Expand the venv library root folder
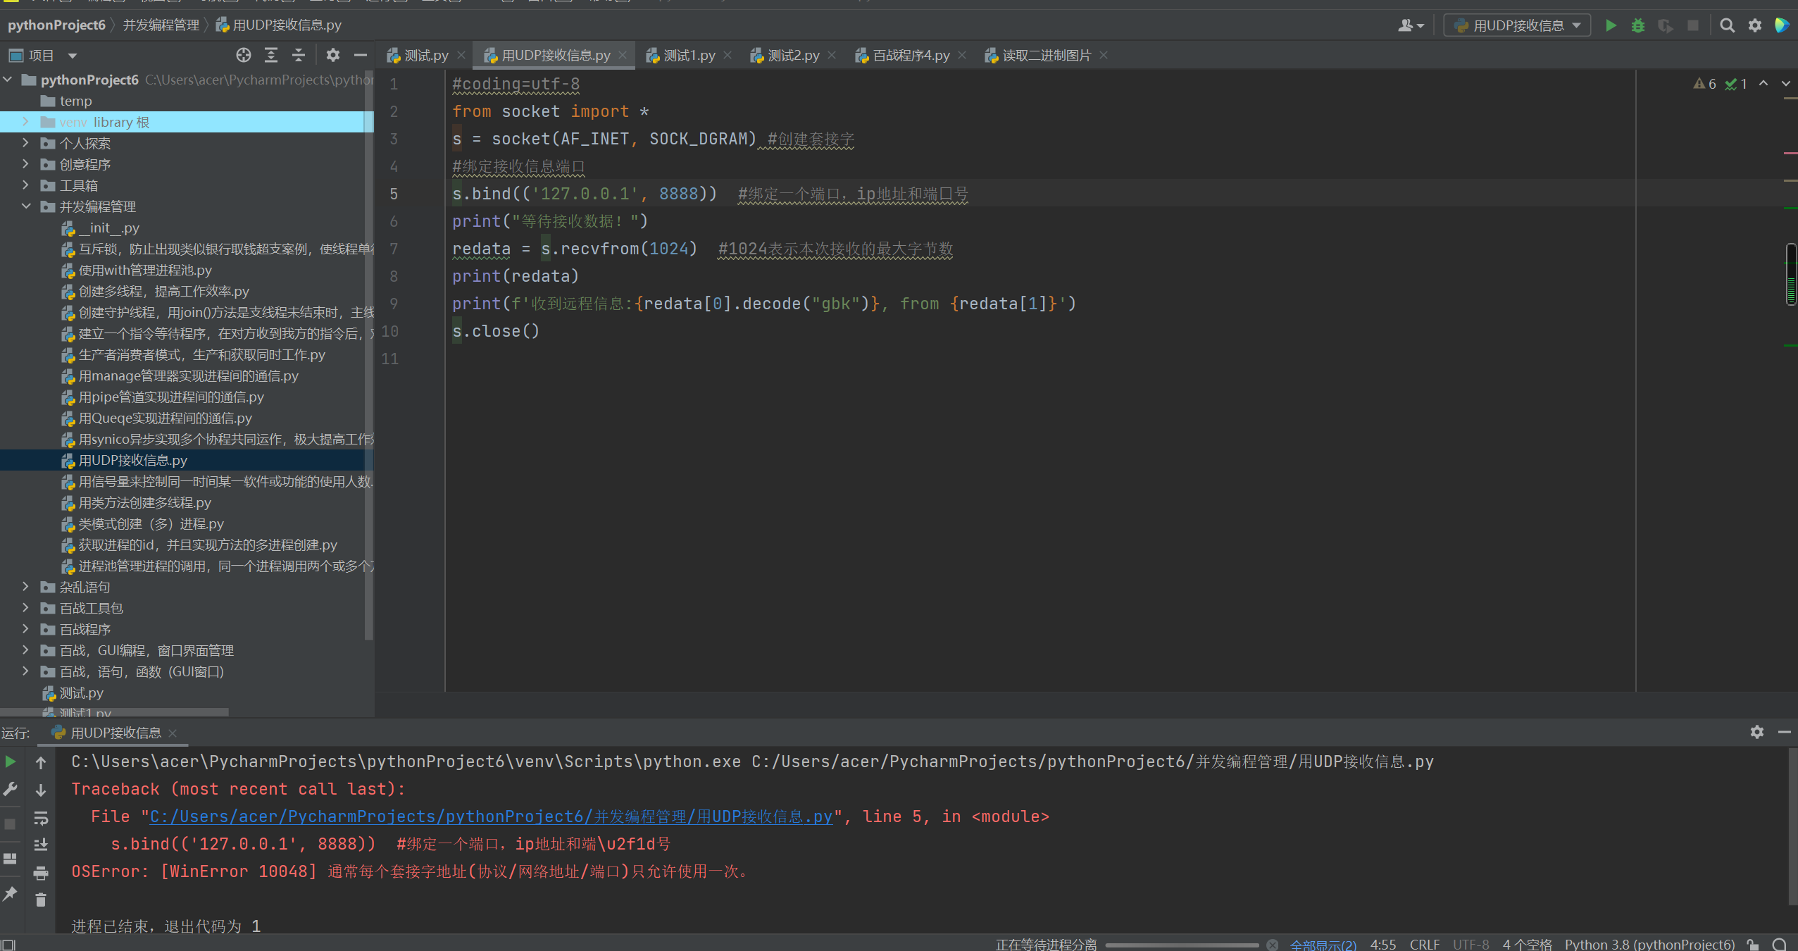This screenshot has width=1798, height=951. click(26, 122)
